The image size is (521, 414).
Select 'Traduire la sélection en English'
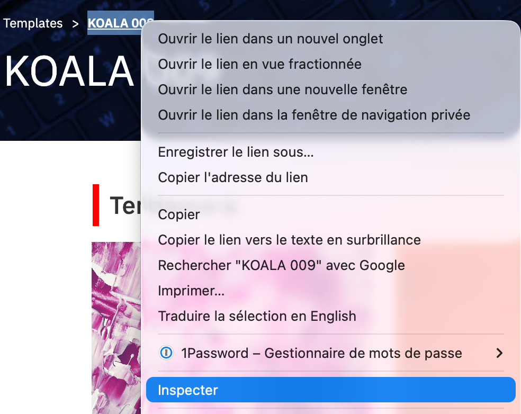pos(257,317)
